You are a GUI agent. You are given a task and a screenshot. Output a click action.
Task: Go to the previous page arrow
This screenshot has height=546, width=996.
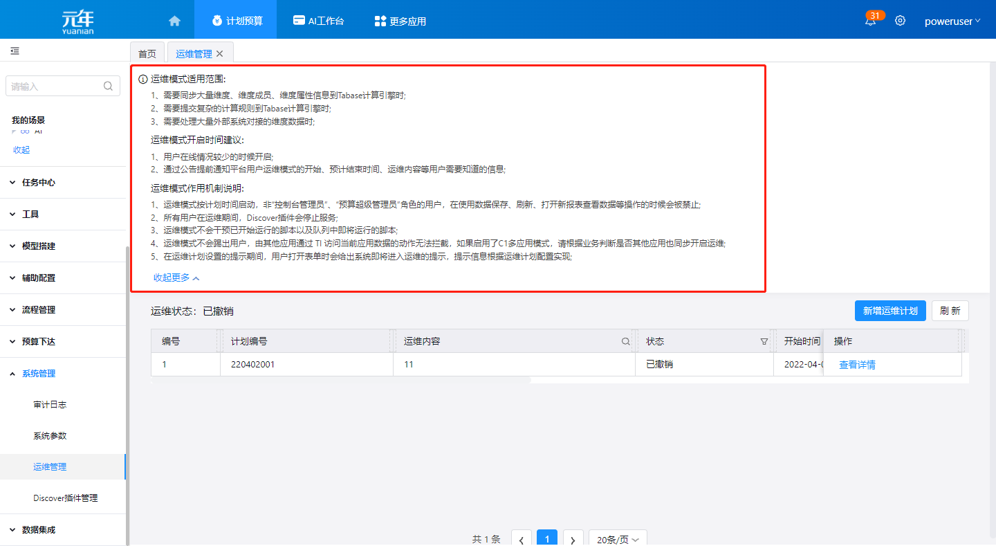(522, 539)
